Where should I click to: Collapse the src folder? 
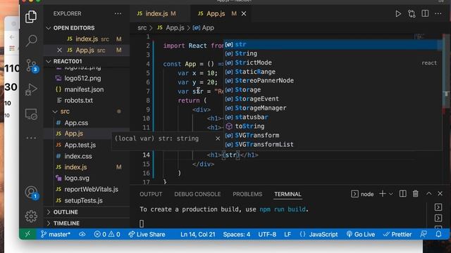pyautogui.click(x=65, y=111)
